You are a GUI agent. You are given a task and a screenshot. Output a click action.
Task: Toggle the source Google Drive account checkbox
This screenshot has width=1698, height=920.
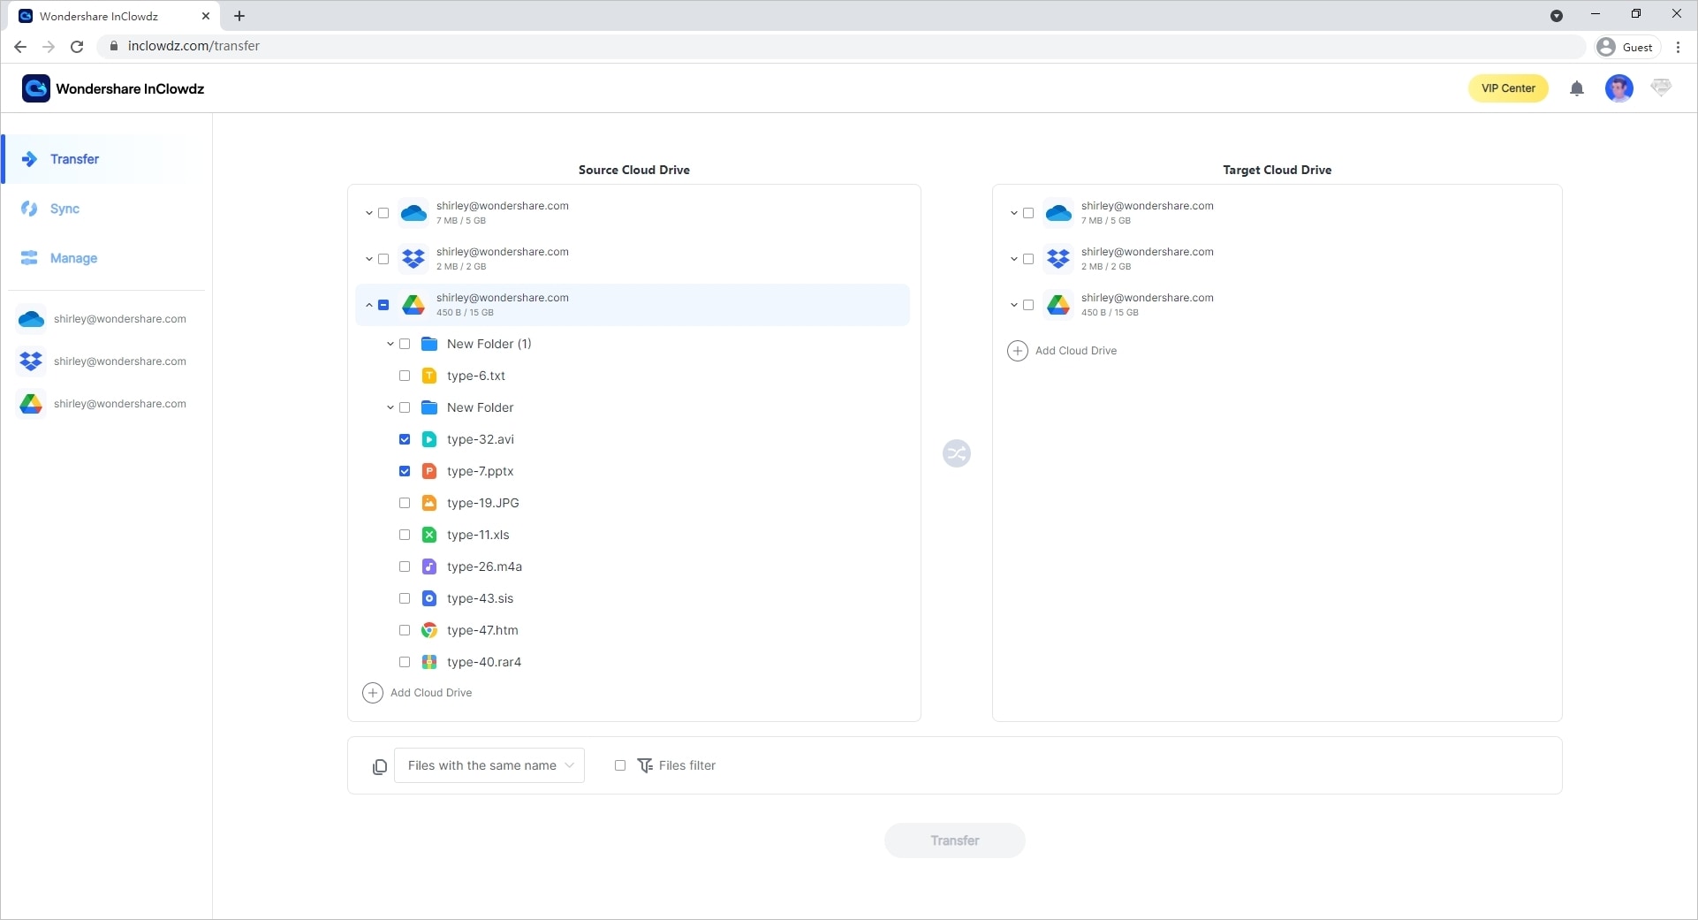tap(383, 305)
